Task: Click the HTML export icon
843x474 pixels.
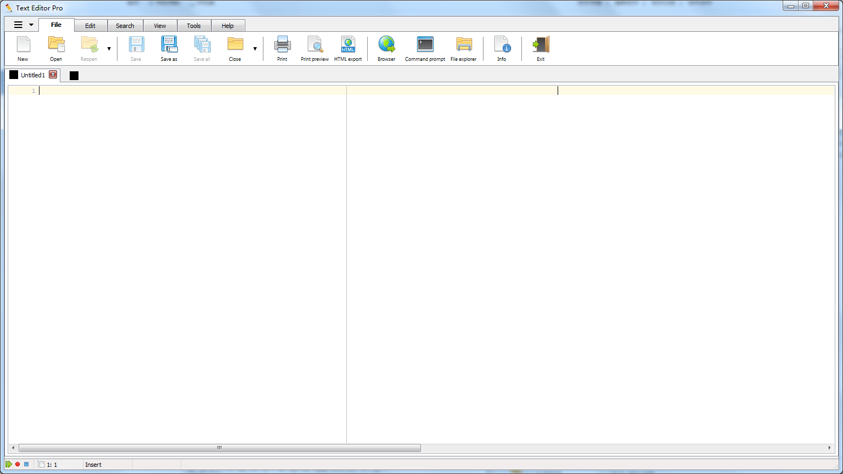Action: point(348,48)
